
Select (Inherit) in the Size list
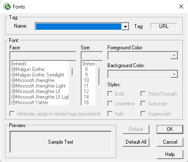89,64
